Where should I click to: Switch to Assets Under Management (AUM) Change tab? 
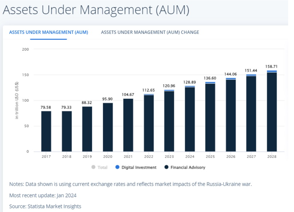click(x=150, y=32)
